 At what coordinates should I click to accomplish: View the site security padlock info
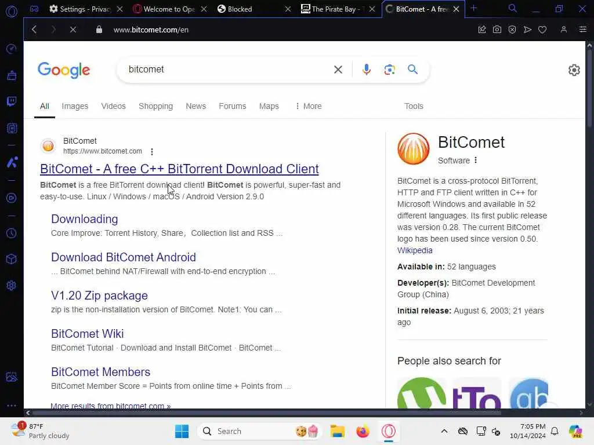point(99,30)
